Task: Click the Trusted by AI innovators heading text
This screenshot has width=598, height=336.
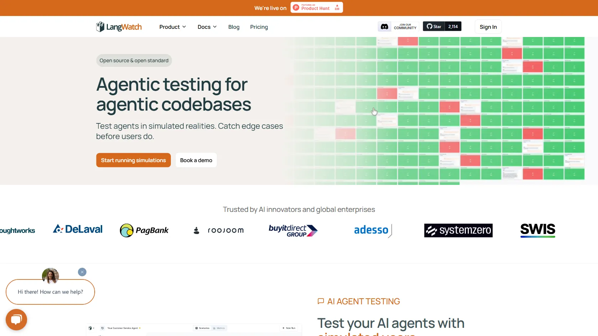Action: (x=299, y=209)
